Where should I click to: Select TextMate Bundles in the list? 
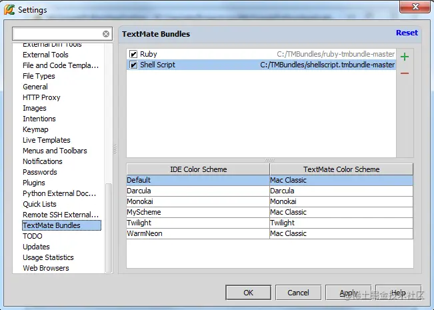[61, 225]
